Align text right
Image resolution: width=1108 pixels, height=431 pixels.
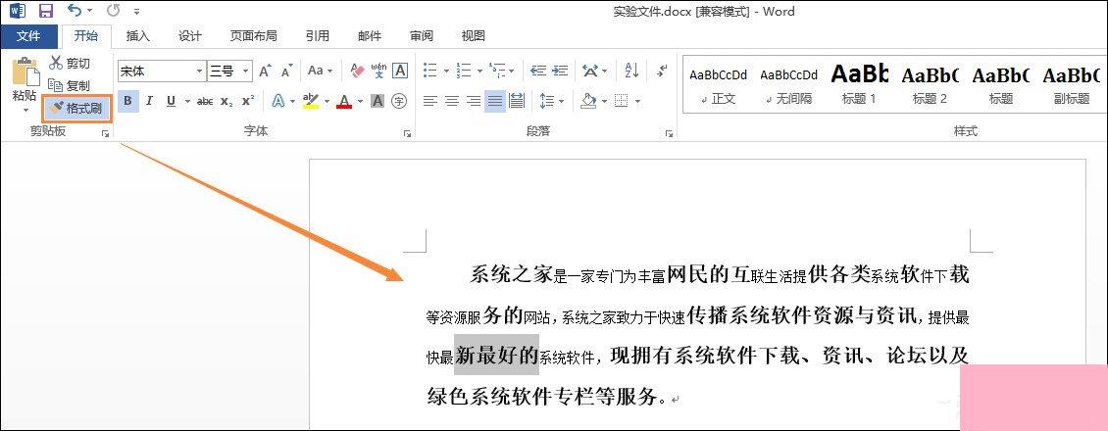(x=474, y=102)
